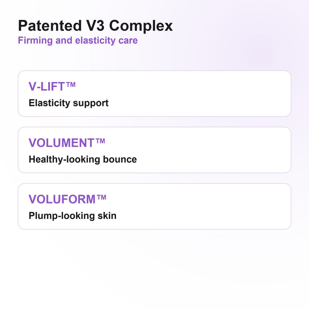Click the Plump-looking skin description
Image resolution: width=309 pixels, height=309 pixels.
coord(72,216)
